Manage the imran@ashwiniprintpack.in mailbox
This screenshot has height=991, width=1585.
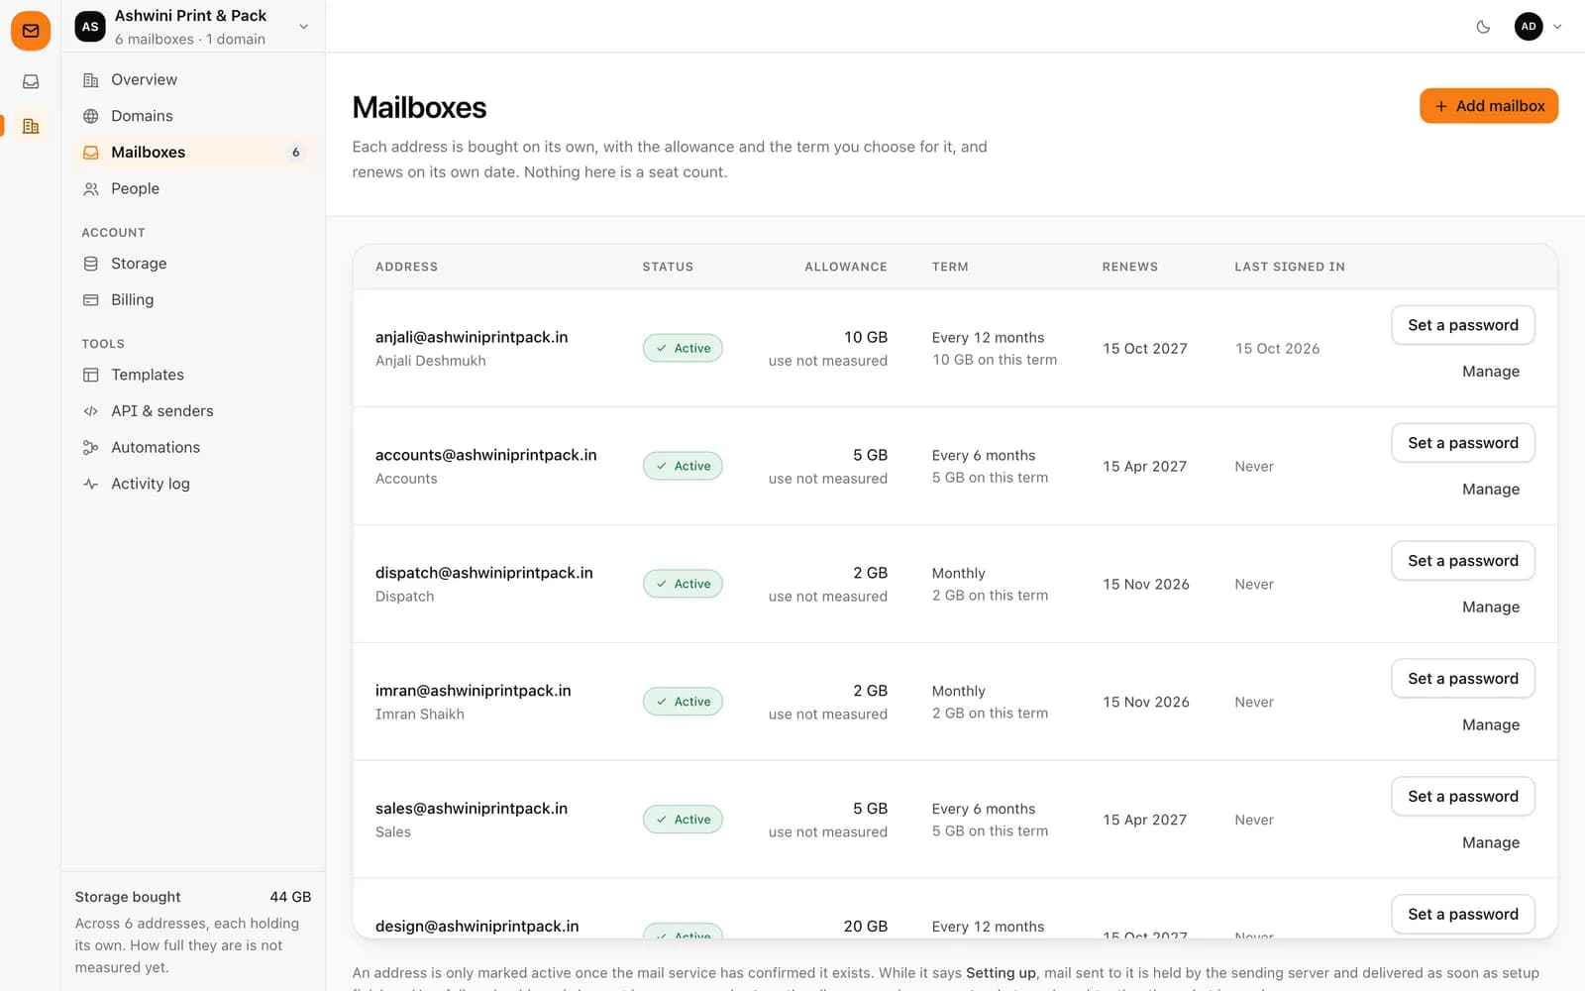pyautogui.click(x=1491, y=725)
